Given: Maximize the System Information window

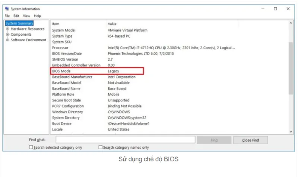Looking at the screenshot, I should click(275, 9).
